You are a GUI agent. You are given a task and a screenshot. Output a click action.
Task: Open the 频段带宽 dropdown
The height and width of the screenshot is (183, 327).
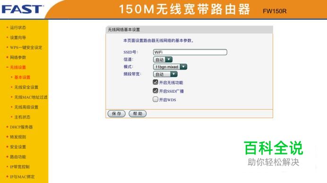(165, 74)
